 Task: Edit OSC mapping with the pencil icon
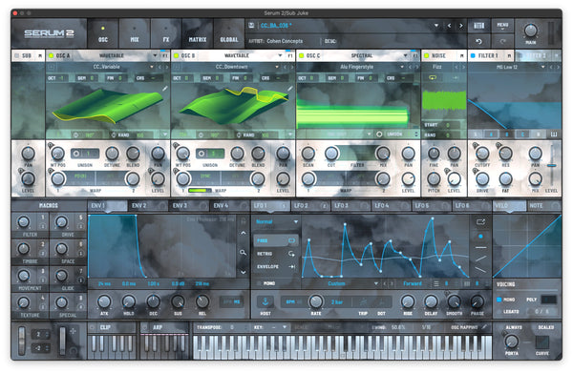tap(485, 327)
